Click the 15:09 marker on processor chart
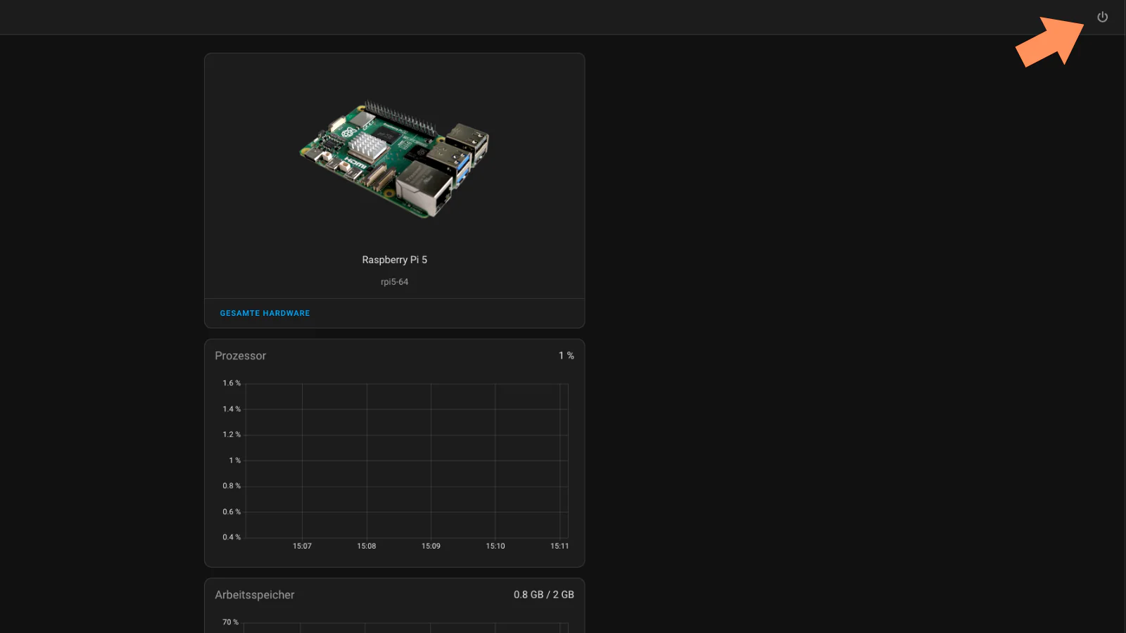 coord(431,546)
